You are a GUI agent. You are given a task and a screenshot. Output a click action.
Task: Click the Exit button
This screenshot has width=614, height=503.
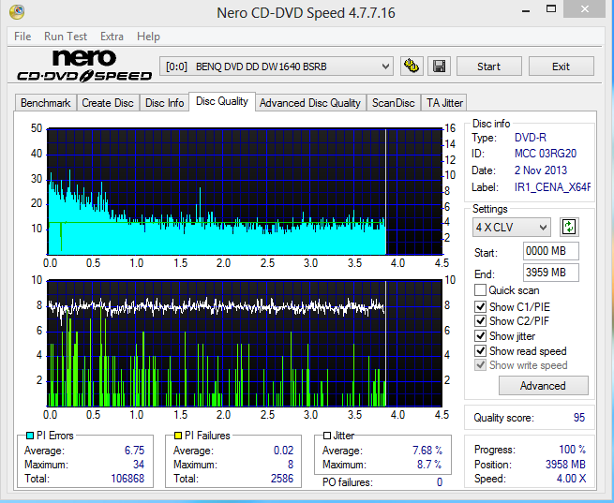click(x=561, y=67)
